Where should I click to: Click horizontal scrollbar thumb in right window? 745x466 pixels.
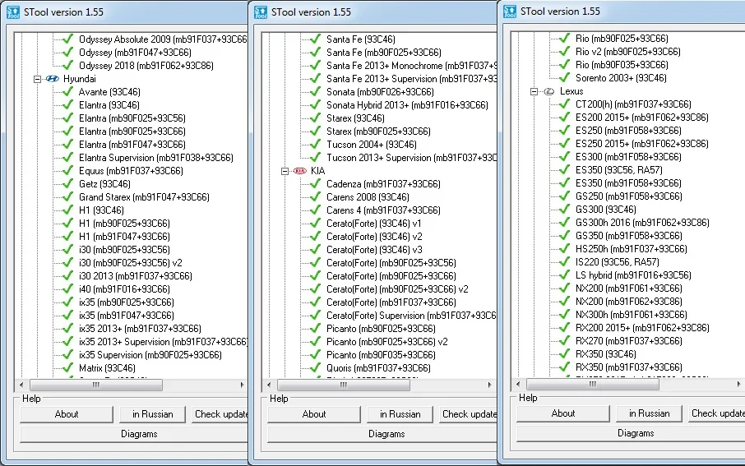tap(593, 384)
